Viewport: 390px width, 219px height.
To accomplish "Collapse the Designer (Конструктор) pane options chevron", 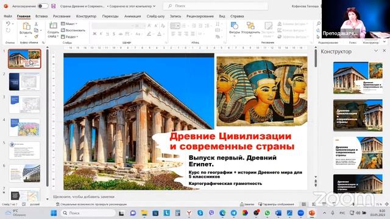I will coord(376,50).
